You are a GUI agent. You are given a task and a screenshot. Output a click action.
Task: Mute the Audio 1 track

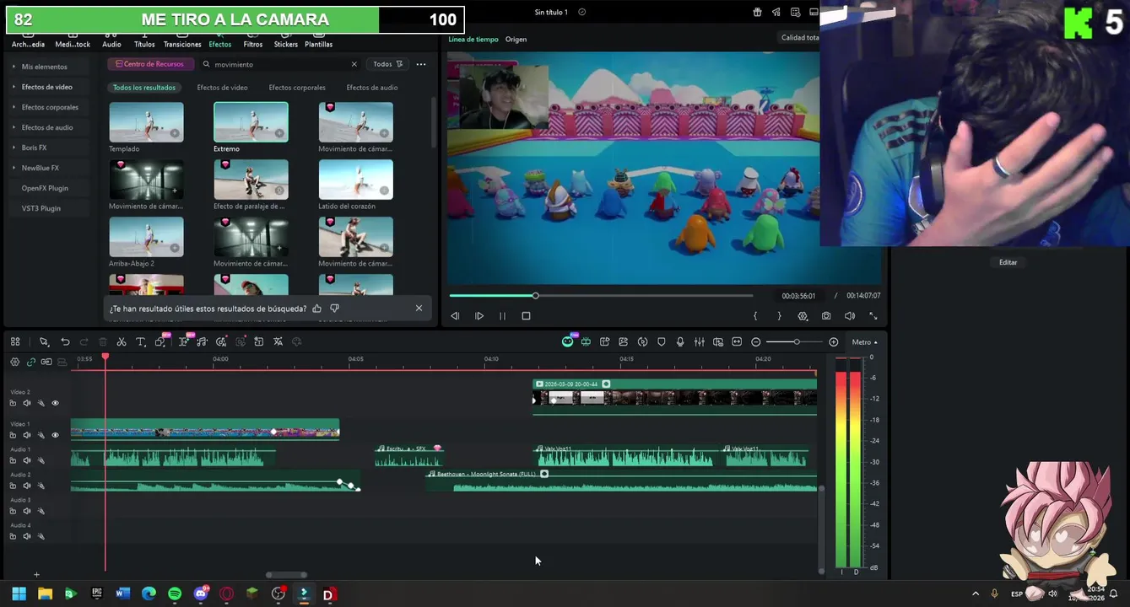[27, 460]
